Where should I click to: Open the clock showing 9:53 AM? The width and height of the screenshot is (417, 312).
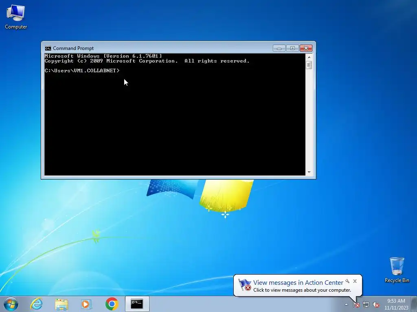pyautogui.click(x=396, y=304)
